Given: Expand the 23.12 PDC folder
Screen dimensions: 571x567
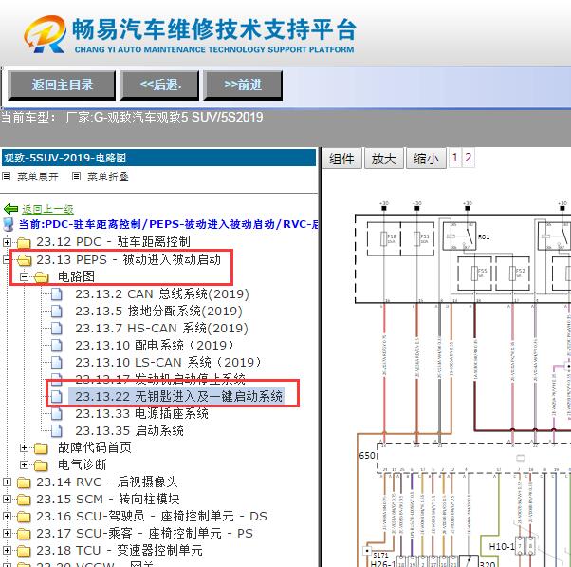Looking at the screenshot, I should [7, 242].
